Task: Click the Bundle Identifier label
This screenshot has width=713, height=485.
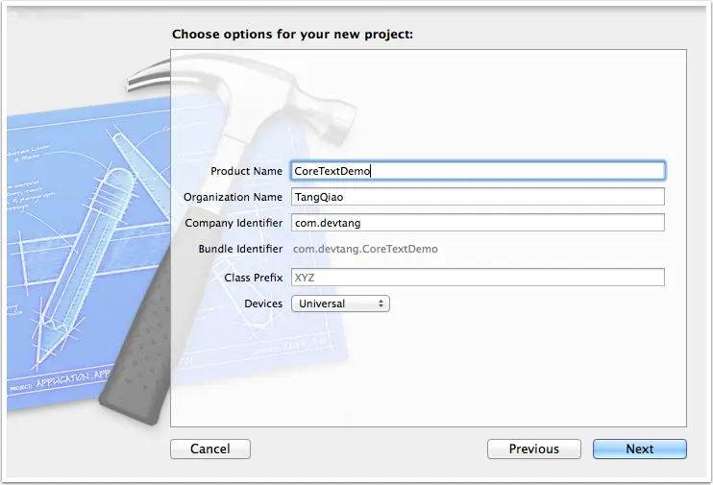Action: tap(240, 249)
